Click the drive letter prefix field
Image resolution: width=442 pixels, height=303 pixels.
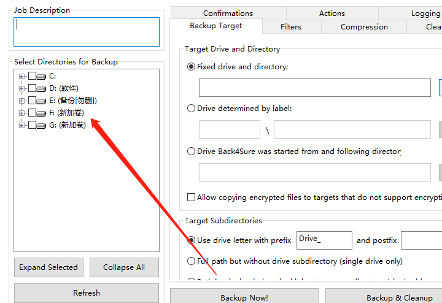(324, 240)
